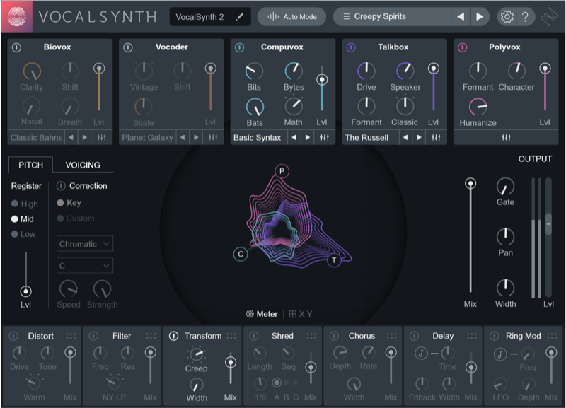The height and width of the screenshot is (408, 566).
Task: Switch visualizer to X Y view
Action: [300, 314]
